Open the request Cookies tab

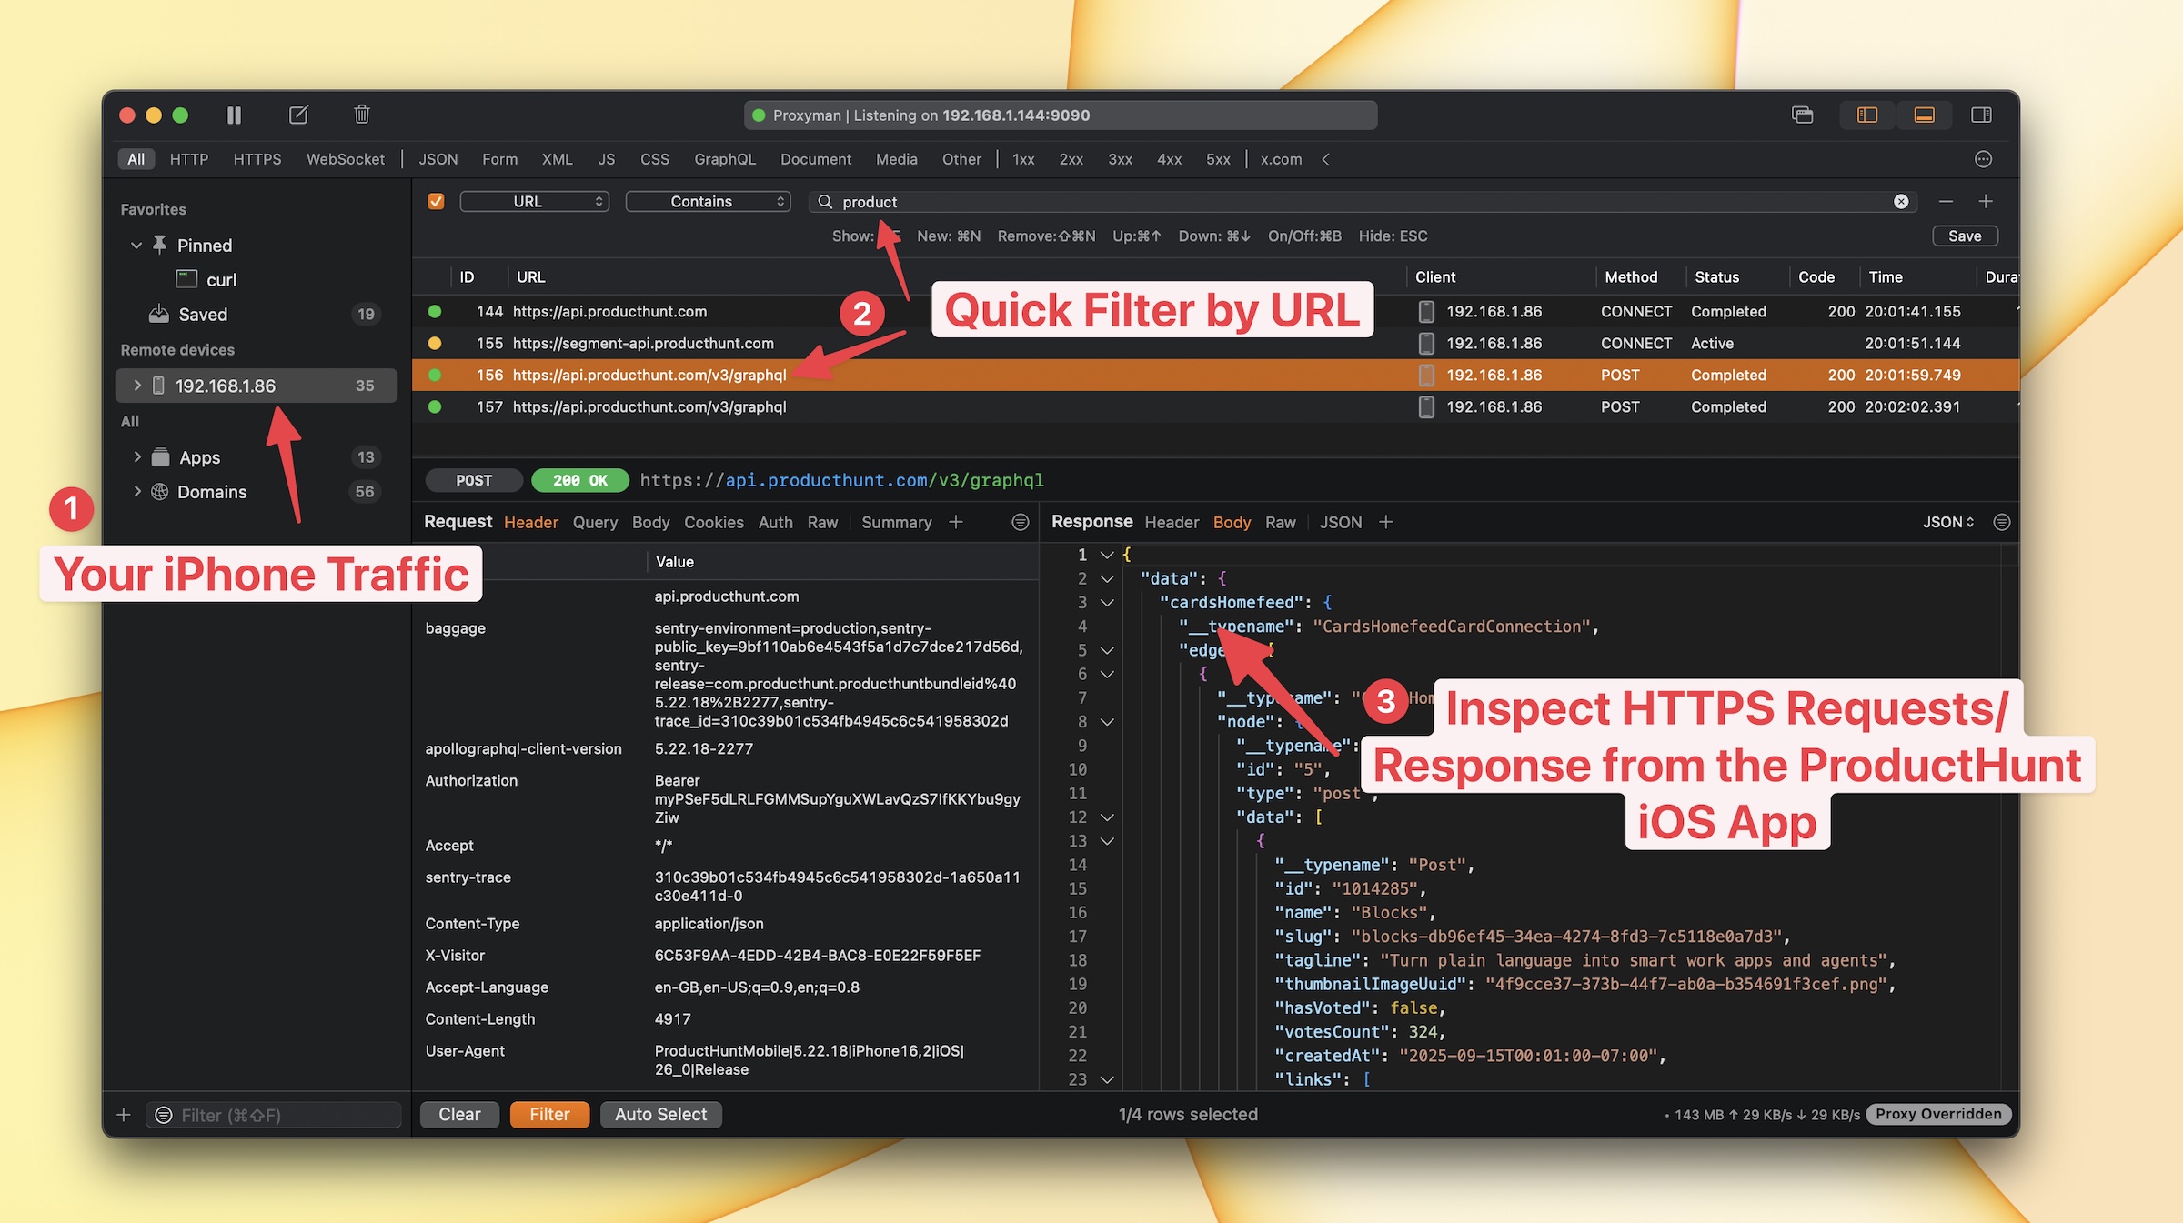click(x=713, y=522)
